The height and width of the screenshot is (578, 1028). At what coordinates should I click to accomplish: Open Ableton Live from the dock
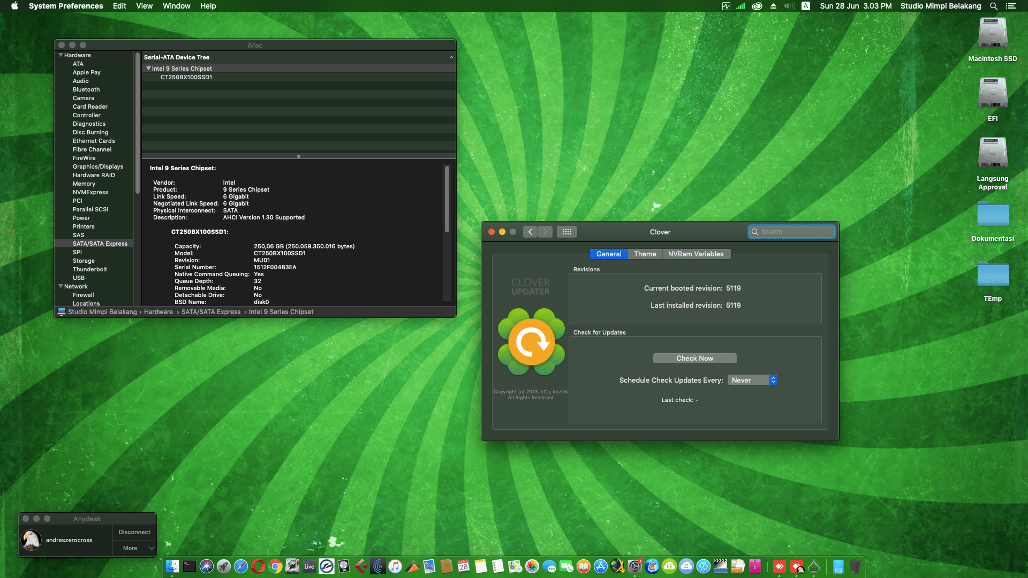[x=309, y=566]
